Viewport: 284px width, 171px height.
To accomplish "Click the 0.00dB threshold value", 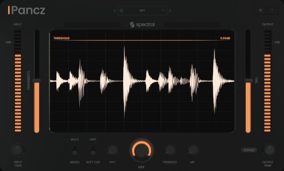I will tap(225, 38).
